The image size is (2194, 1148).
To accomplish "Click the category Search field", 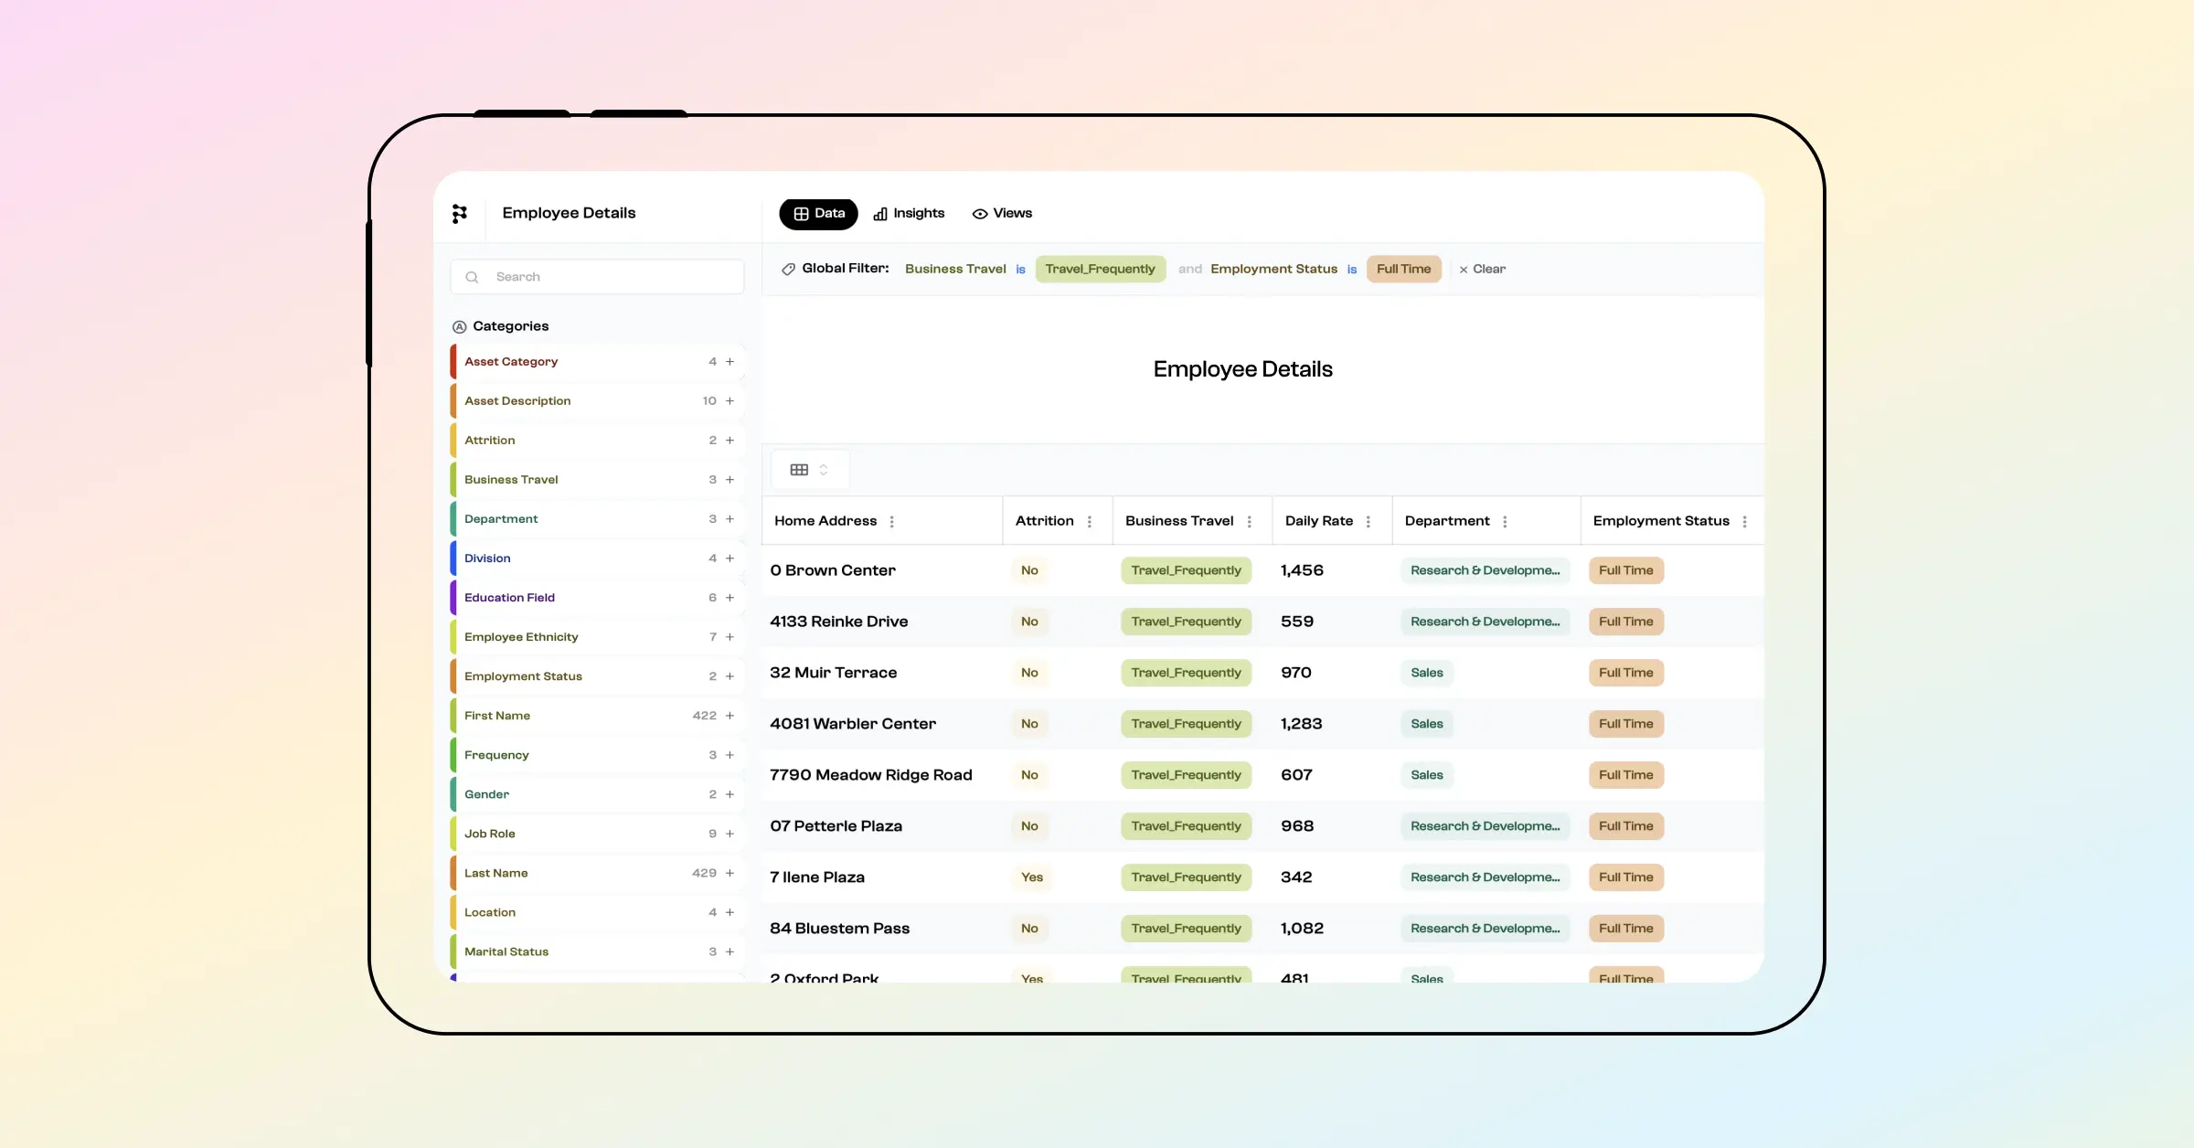I will pos(597,277).
